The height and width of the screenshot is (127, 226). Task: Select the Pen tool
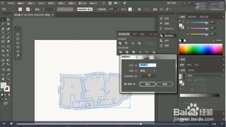coord(3,29)
